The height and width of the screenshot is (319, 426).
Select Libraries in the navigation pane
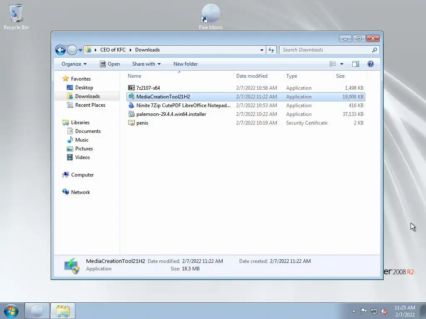pos(80,123)
